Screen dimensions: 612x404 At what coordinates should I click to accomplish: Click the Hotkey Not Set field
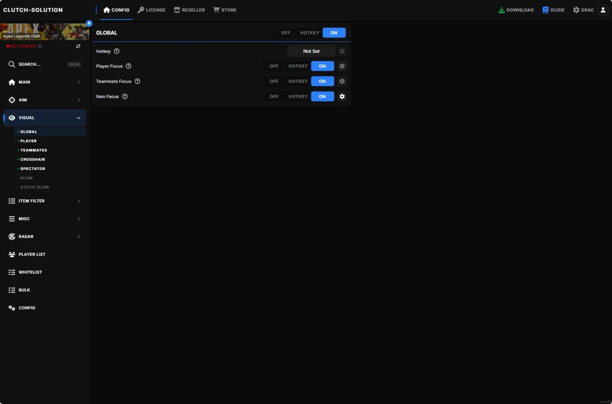[x=311, y=51]
